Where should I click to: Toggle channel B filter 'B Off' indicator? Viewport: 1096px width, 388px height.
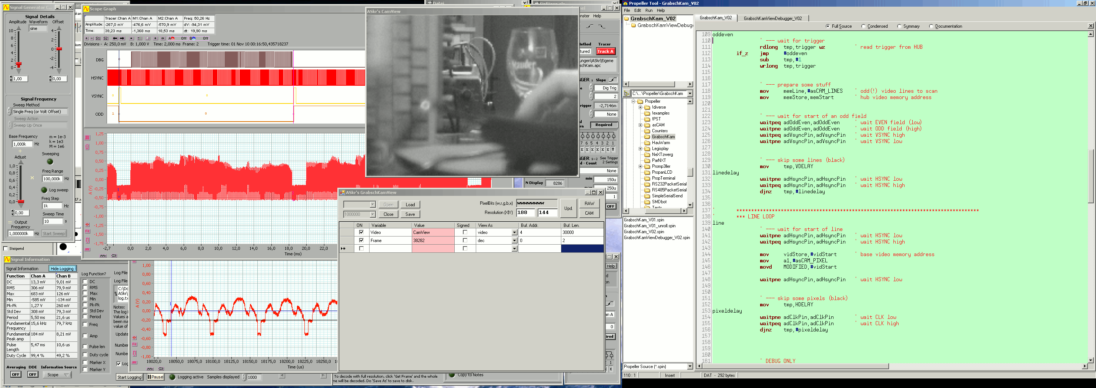199,39
